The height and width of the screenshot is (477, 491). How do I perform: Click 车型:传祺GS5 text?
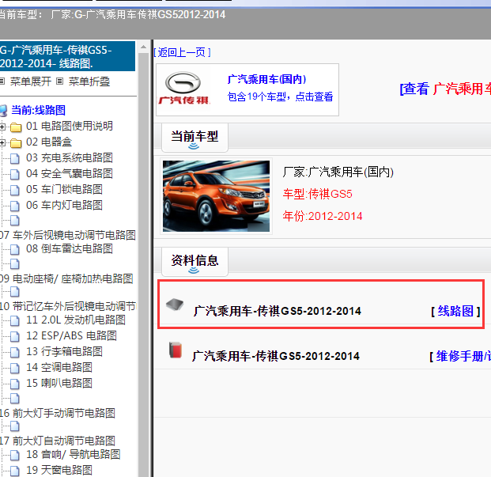coord(318,194)
